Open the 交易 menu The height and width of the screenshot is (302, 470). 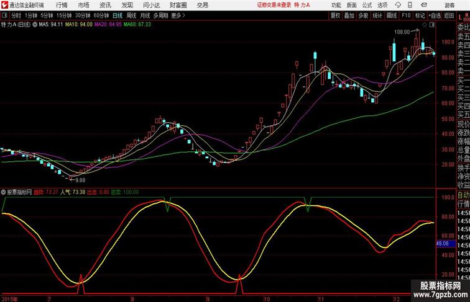pos(202,5)
